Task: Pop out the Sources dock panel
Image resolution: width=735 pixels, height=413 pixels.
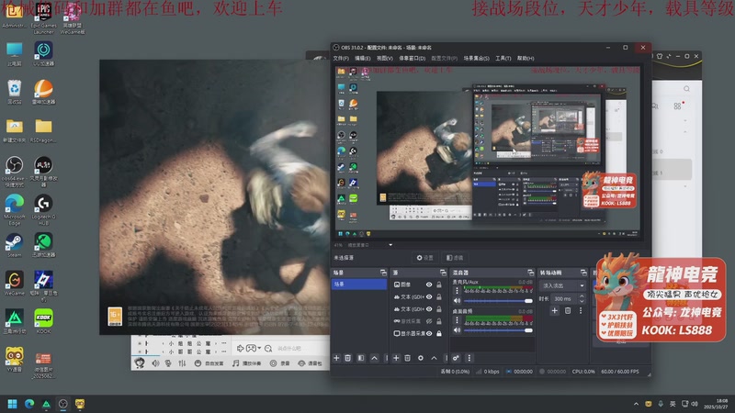Action: (x=443, y=273)
